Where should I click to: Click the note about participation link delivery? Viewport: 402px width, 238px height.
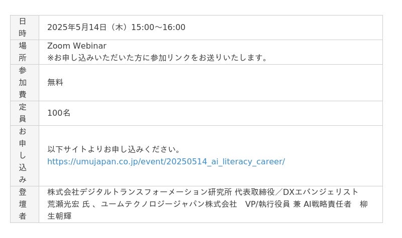(157, 58)
